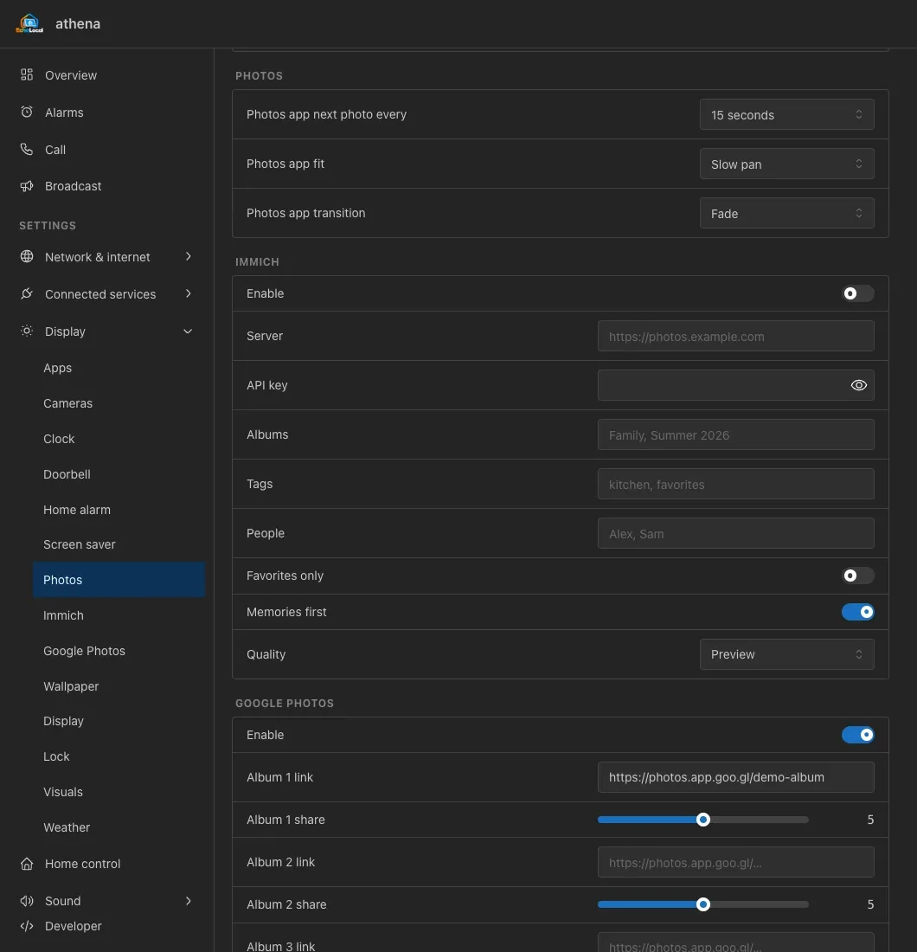Open the 15 seconds interval dropdown

[x=786, y=114]
